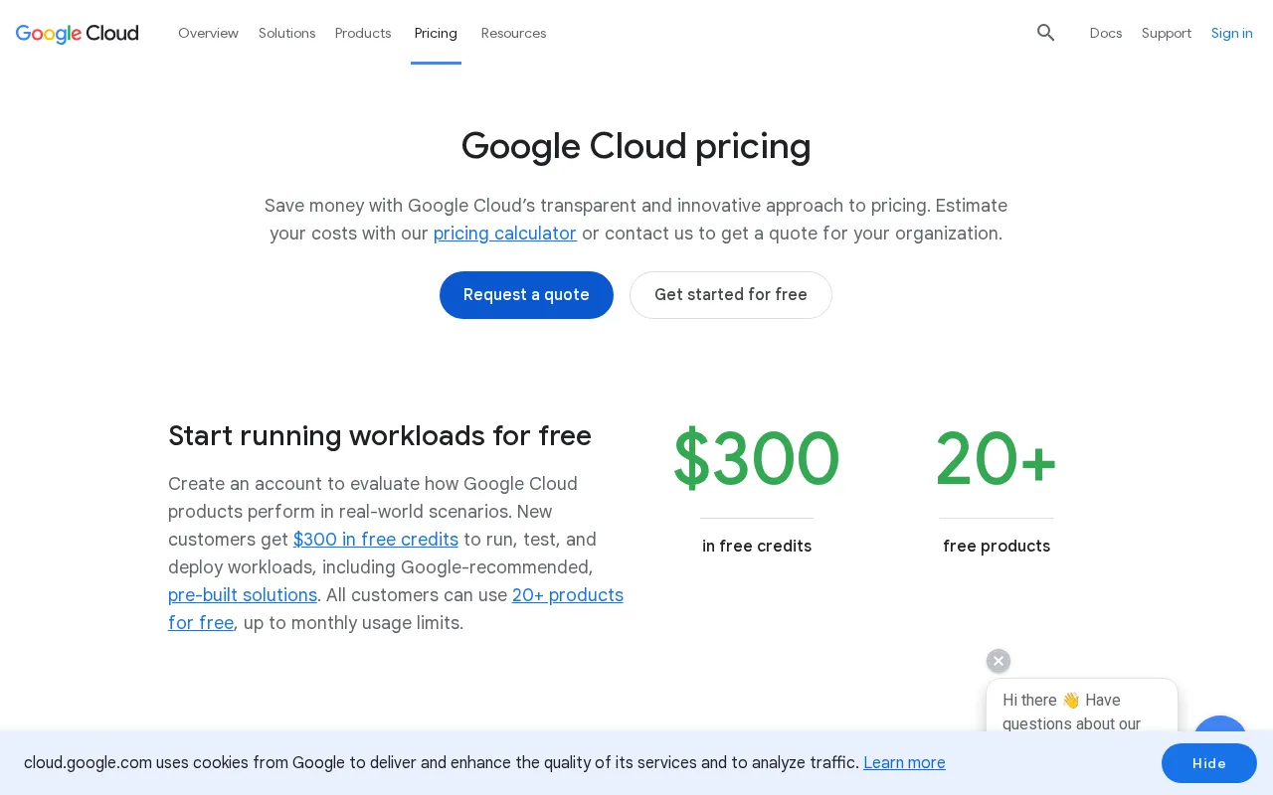Image resolution: width=1273 pixels, height=795 pixels.
Task: Click the large 20+ figure
Action: coord(997,459)
